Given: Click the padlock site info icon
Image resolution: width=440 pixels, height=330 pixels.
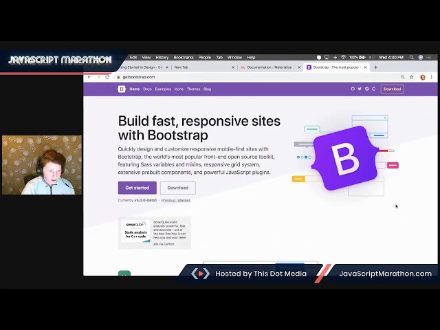Looking at the screenshot, I should (x=118, y=77).
